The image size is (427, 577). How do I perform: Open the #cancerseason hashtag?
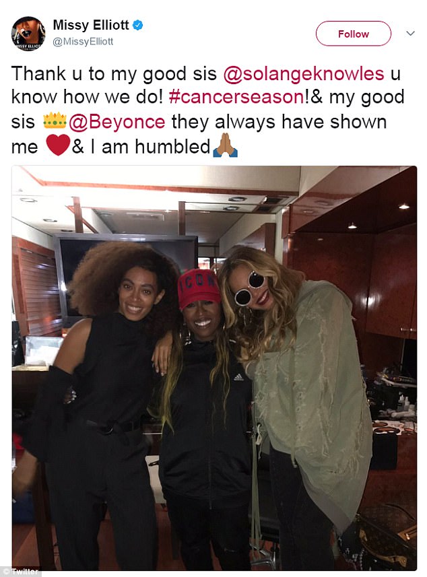[x=236, y=97]
